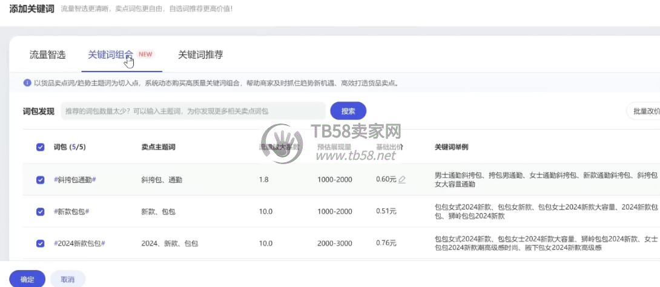This screenshot has width=660, height=287.
Task: Click the 确定 button
Action: [27, 279]
